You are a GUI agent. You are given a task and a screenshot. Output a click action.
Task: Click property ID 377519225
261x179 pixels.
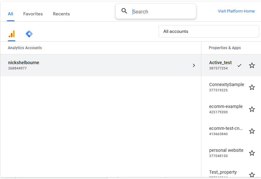(218, 90)
